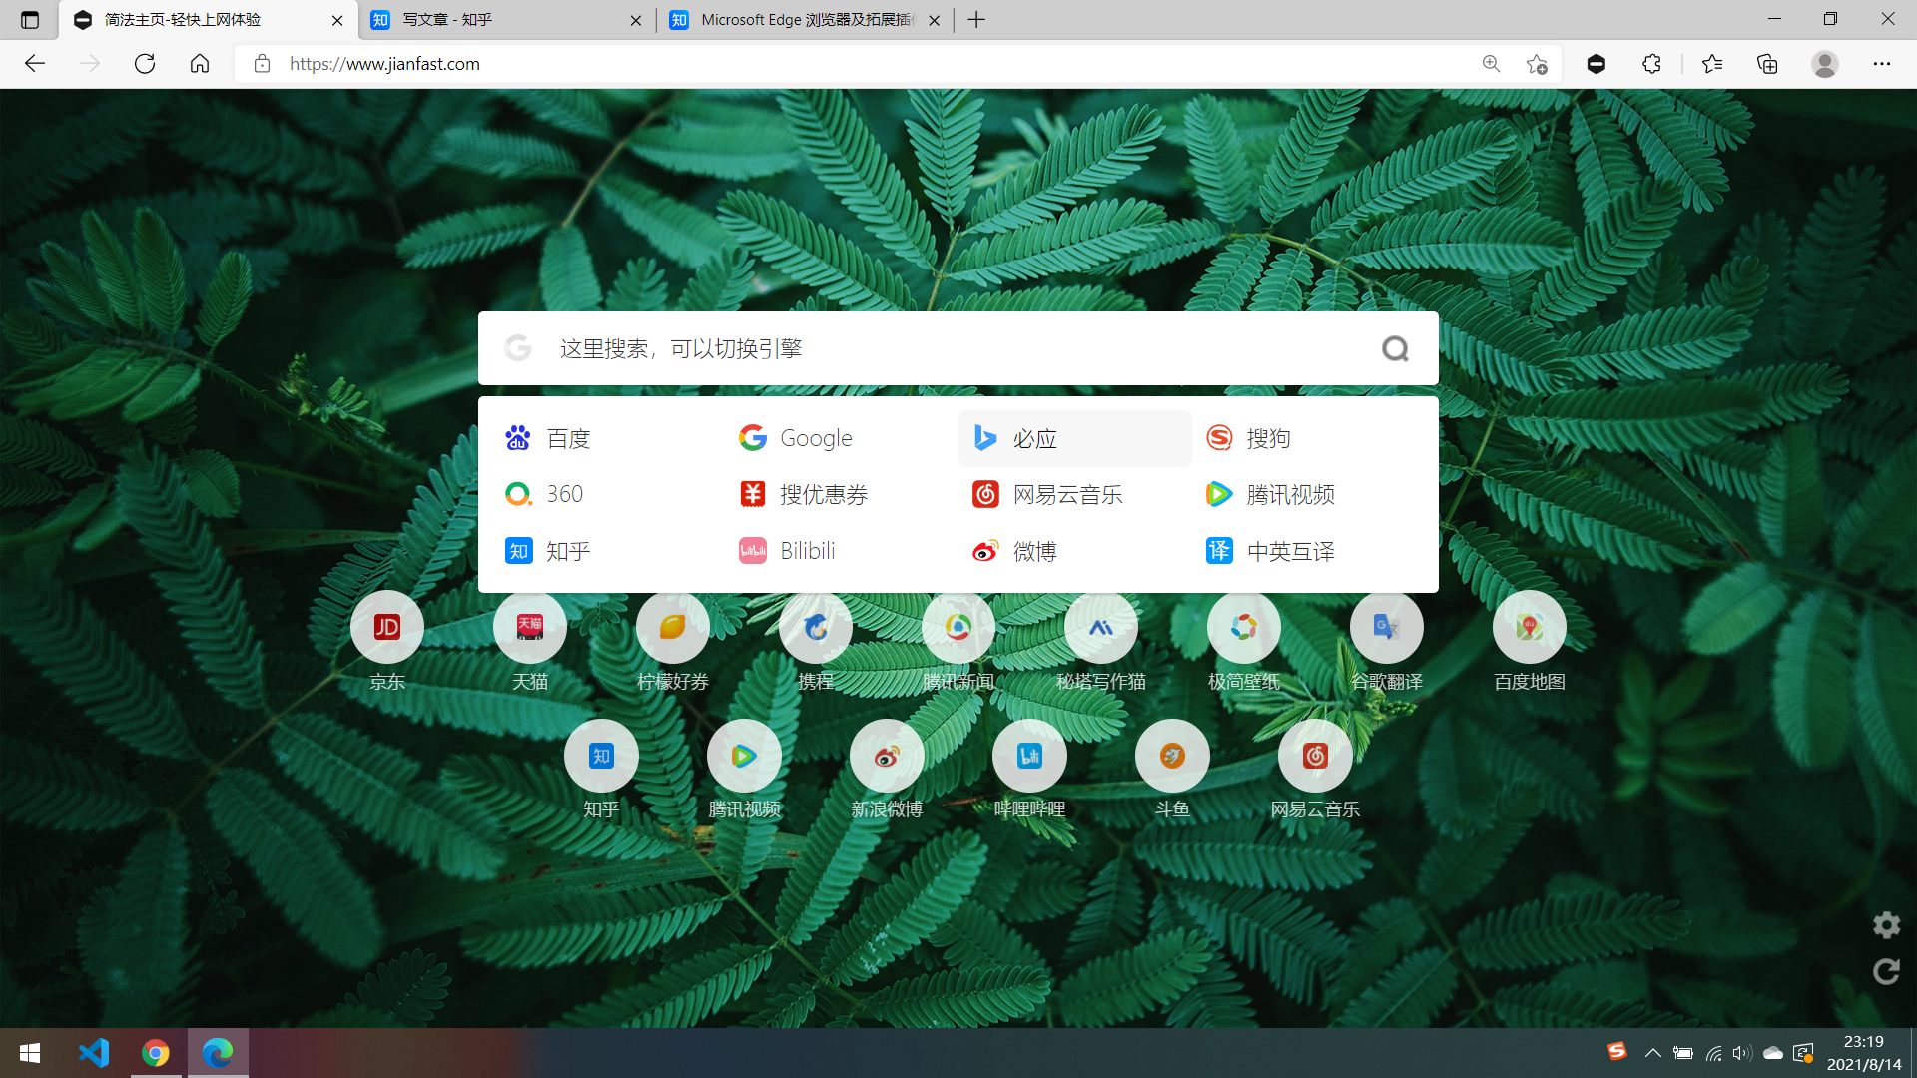Close the 写文章 - 知乎 tab
1917x1078 pixels.
pyautogui.click(x=636, y=20)
